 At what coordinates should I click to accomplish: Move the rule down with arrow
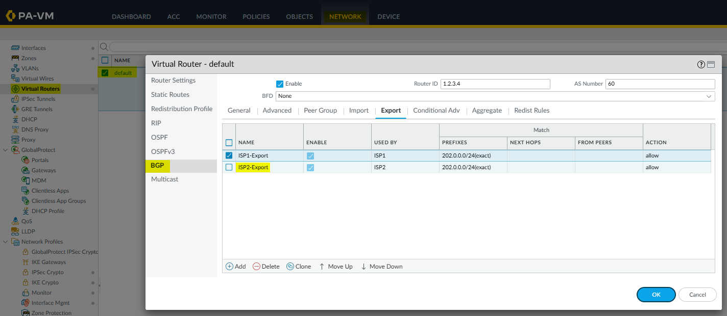point(363,267)
